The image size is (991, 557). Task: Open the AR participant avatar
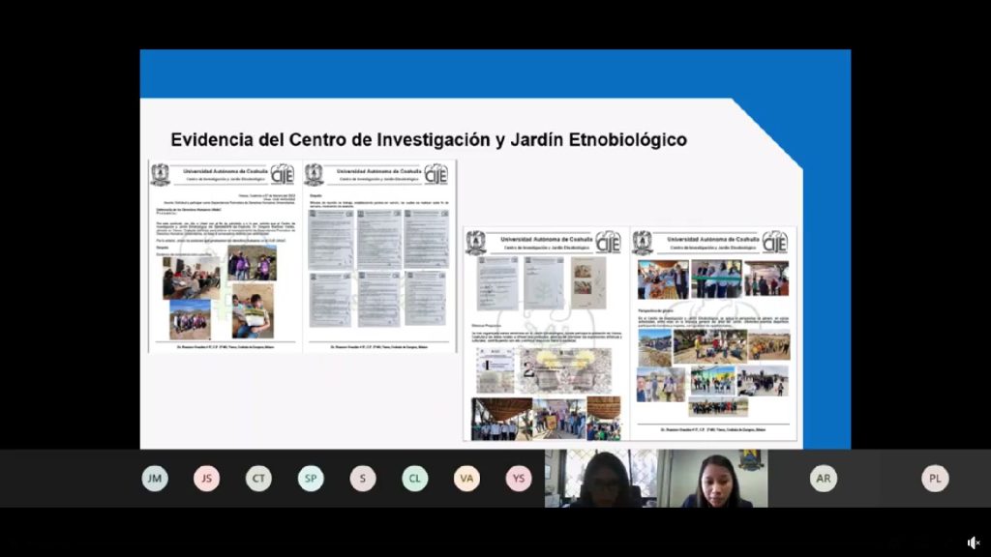[824, 479]
